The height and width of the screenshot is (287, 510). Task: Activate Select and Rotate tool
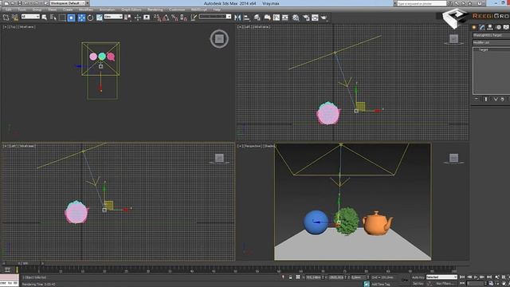point(90,18)
